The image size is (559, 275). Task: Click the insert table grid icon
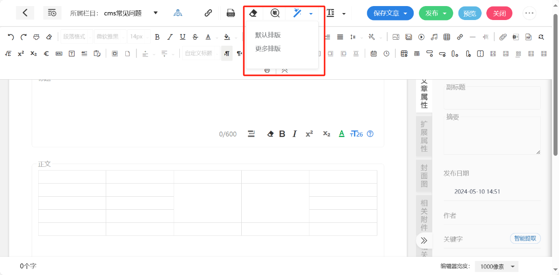pos(447,37)
